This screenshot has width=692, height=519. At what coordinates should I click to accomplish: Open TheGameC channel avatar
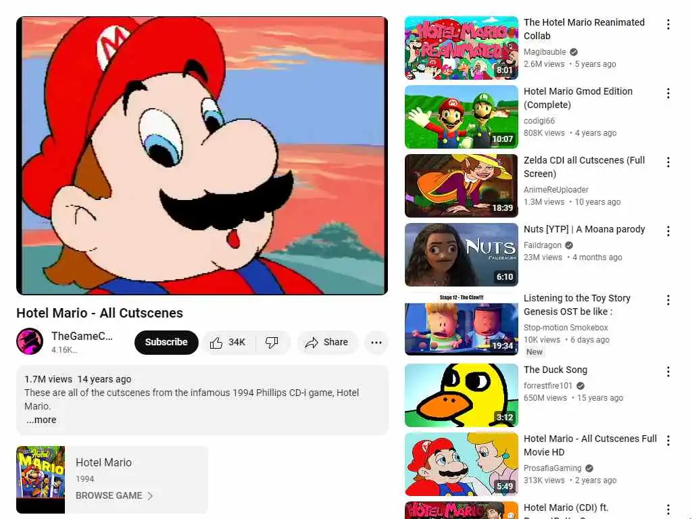[x=30, y=341]
